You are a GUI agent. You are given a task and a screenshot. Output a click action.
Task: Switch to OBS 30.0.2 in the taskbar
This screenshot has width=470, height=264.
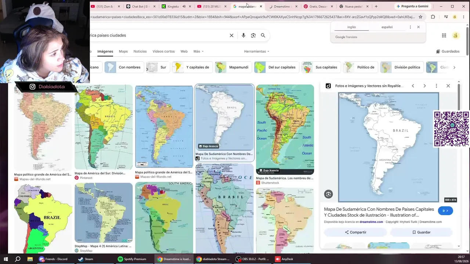pyautogui.click(x=253, y=259)
